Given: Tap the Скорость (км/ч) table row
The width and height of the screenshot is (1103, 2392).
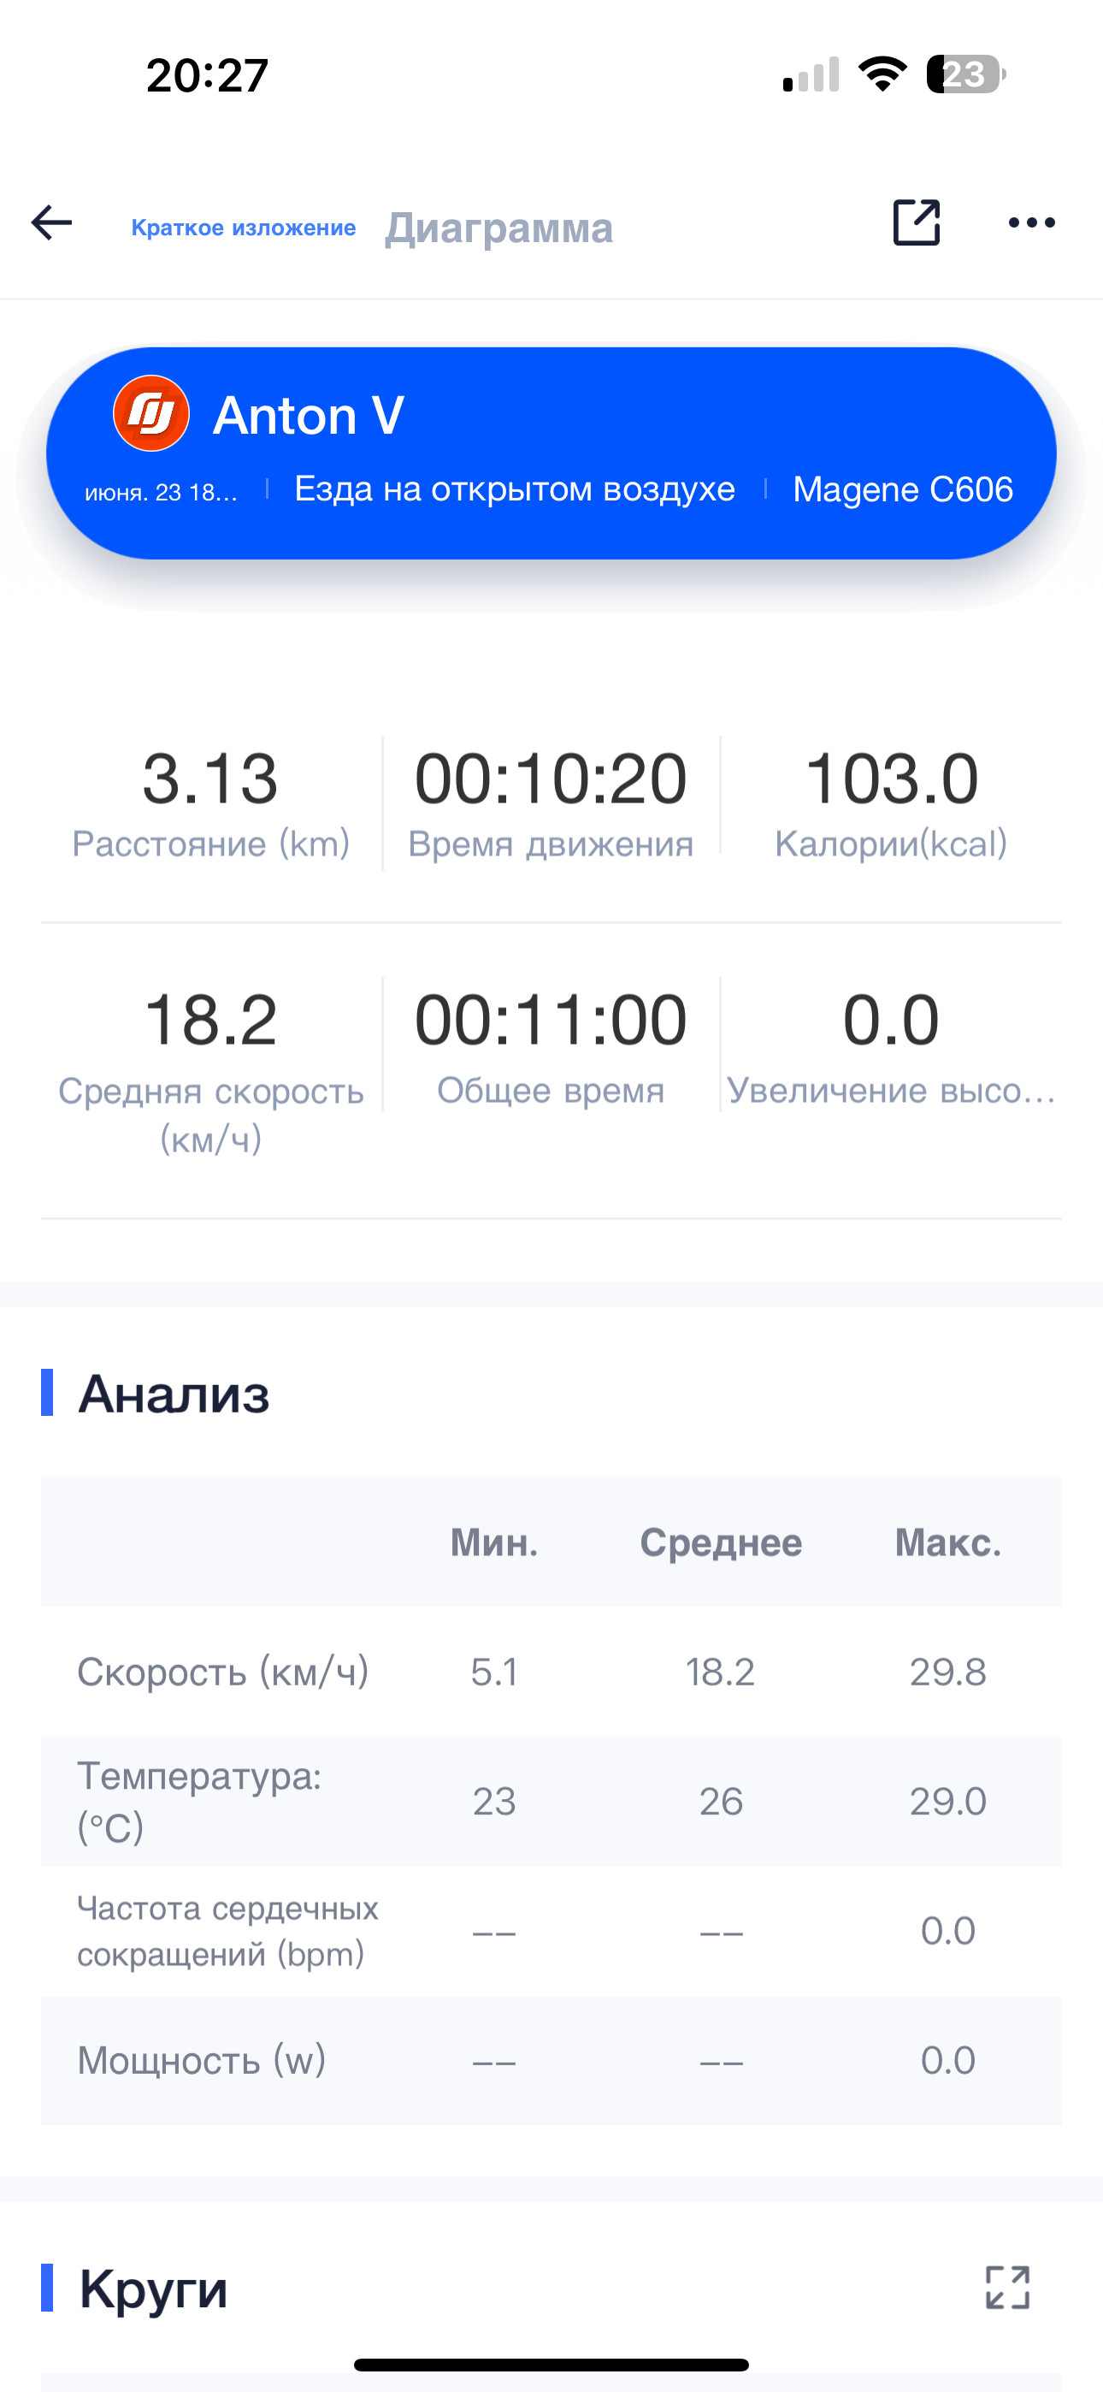Looking at the screenshot, I should (x=551, y=1672).
